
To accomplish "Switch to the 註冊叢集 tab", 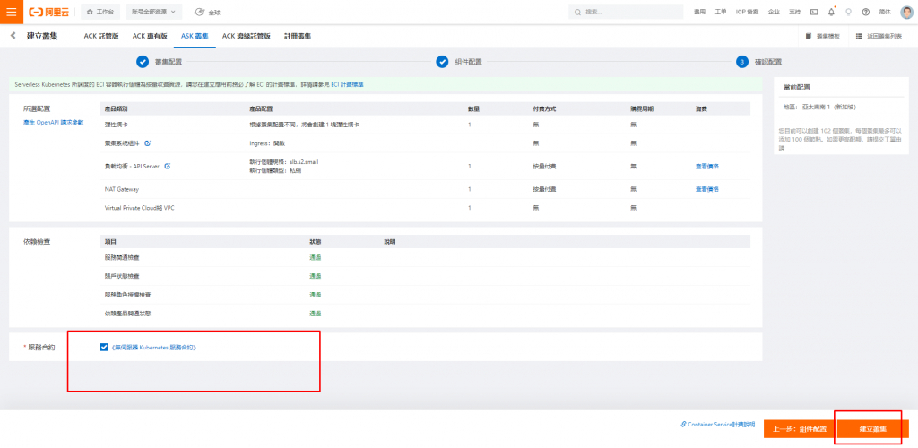I will tap(298, 36).
